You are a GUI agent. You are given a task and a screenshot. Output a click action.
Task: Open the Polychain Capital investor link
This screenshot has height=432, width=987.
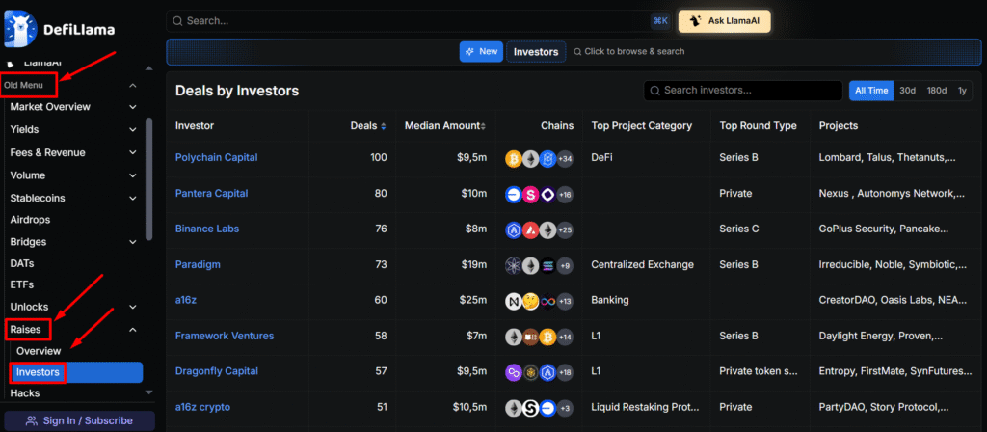coord(216,157)
